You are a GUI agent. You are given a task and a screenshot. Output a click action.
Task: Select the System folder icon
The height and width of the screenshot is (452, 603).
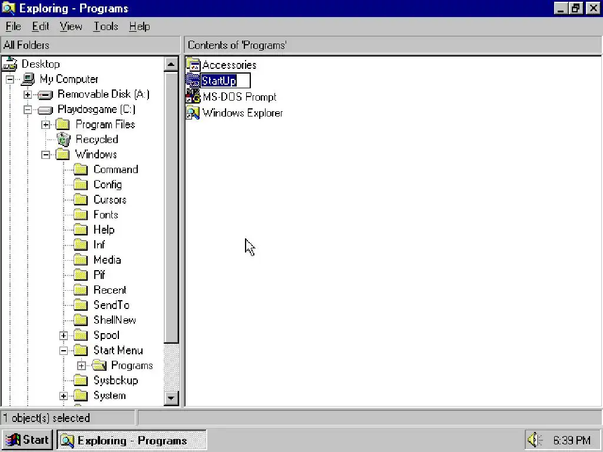pos(81,395)
